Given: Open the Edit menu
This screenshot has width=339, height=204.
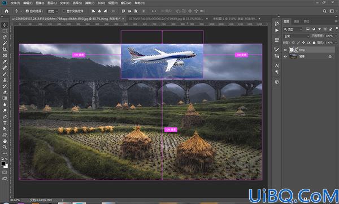Looking at the screenshot, I should tap(28, 3).
